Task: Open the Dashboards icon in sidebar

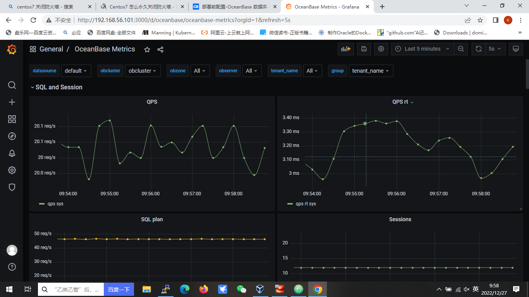Action: (12, 119)
